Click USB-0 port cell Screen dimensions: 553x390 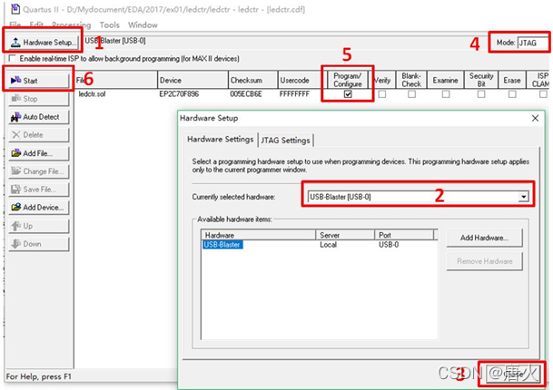(389, 245)
